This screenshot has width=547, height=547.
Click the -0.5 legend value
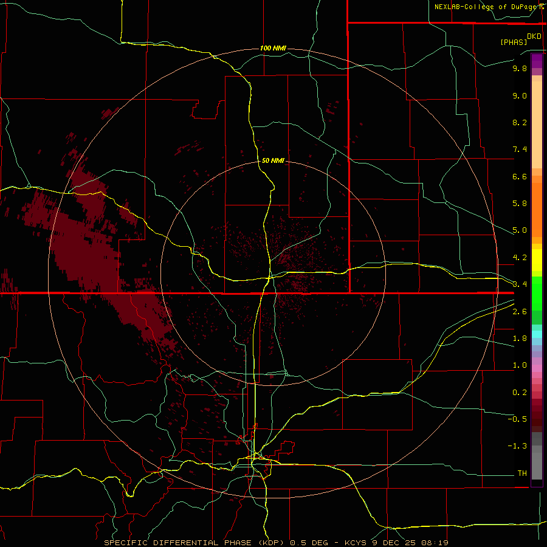pyautogui.click(x=517, y=419)
